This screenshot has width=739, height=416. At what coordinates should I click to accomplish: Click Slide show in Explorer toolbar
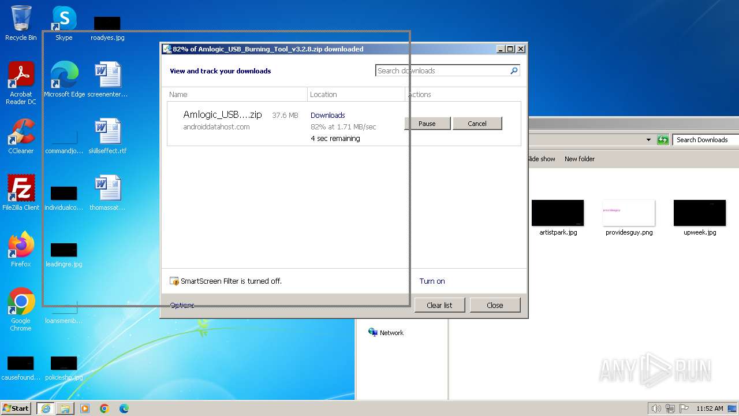click(541, 159)
